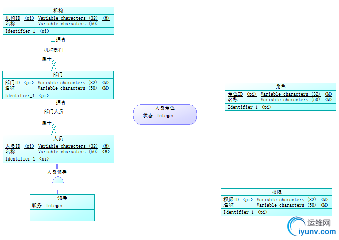
Task: Select the 角色ID attribute row
Action: point(280,94)
